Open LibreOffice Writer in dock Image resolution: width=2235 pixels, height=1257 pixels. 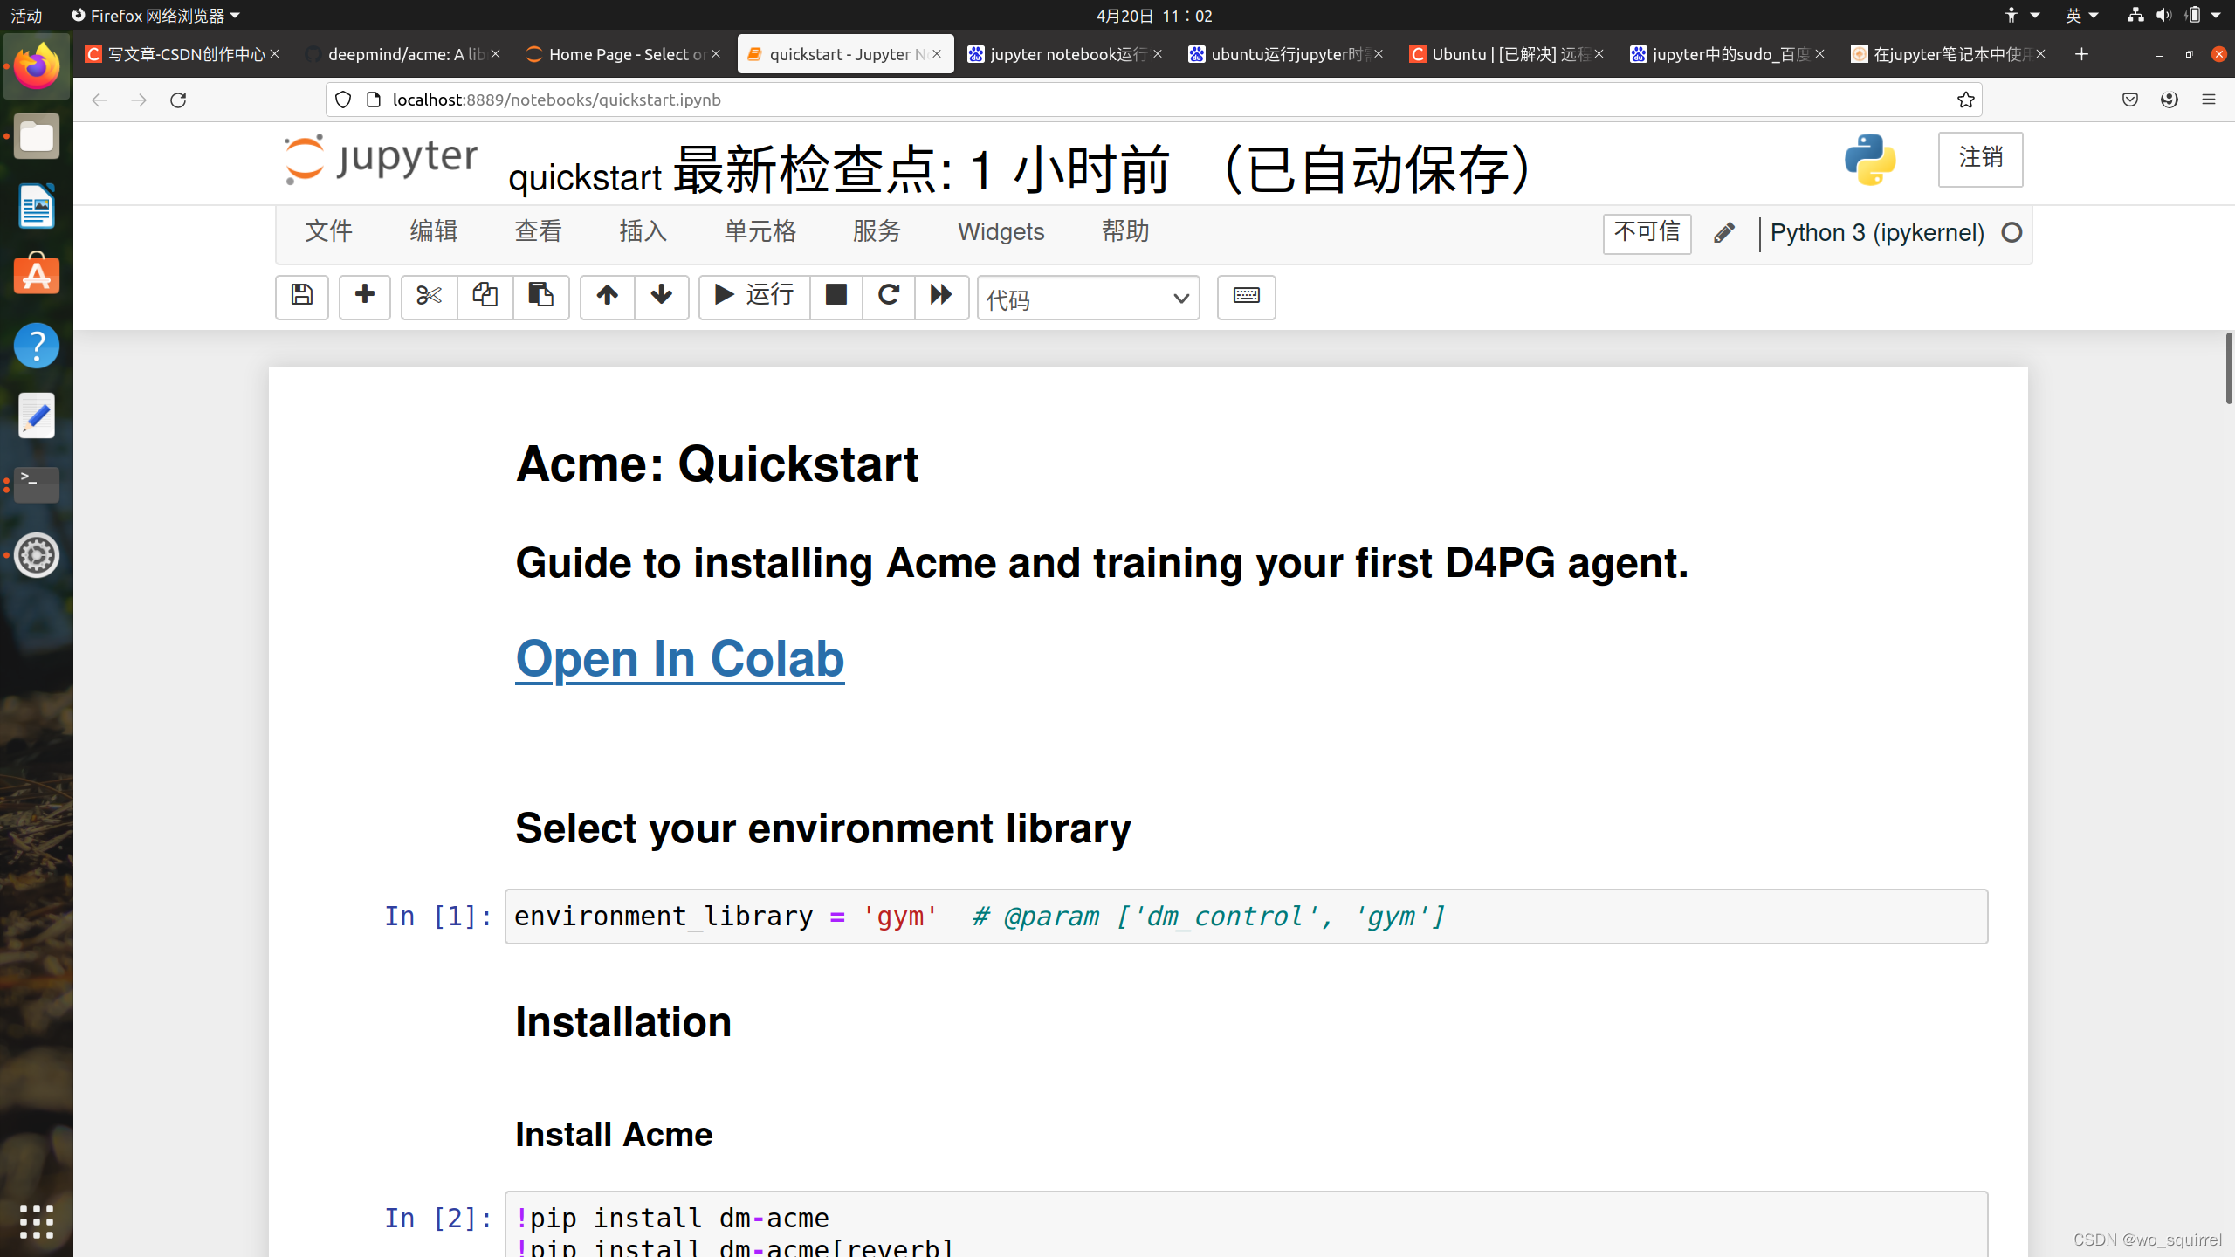[x=37, y=207]
